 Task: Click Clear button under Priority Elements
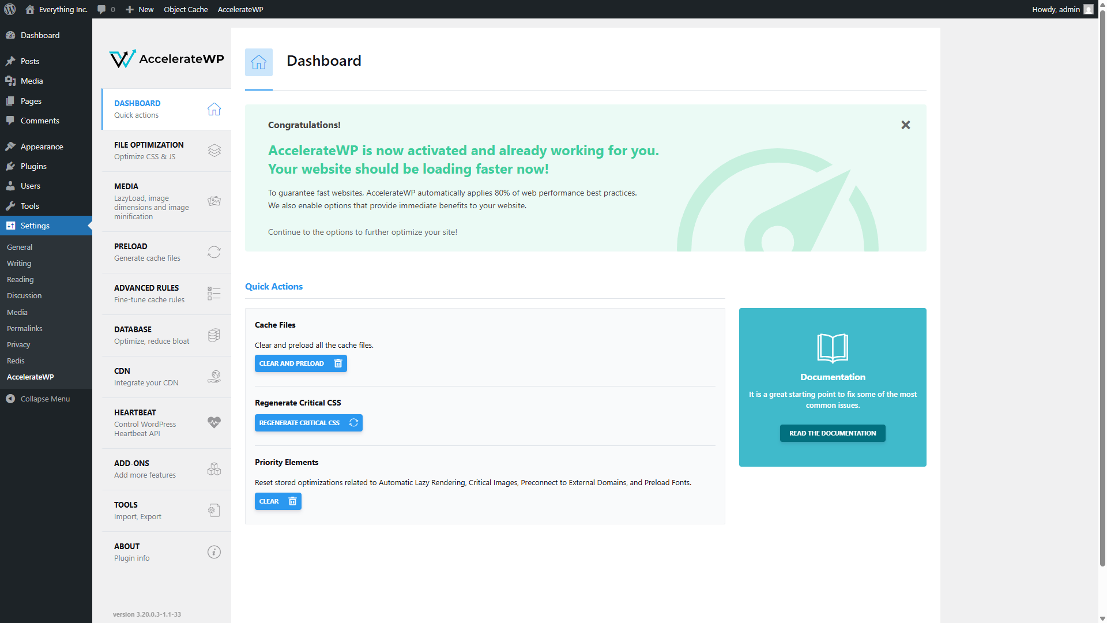coord(278,501)
